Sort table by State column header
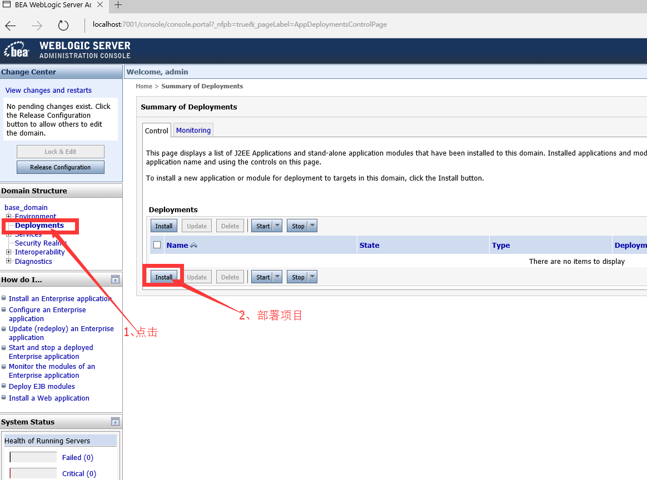The image size is (647, 480). coord(369,246)
